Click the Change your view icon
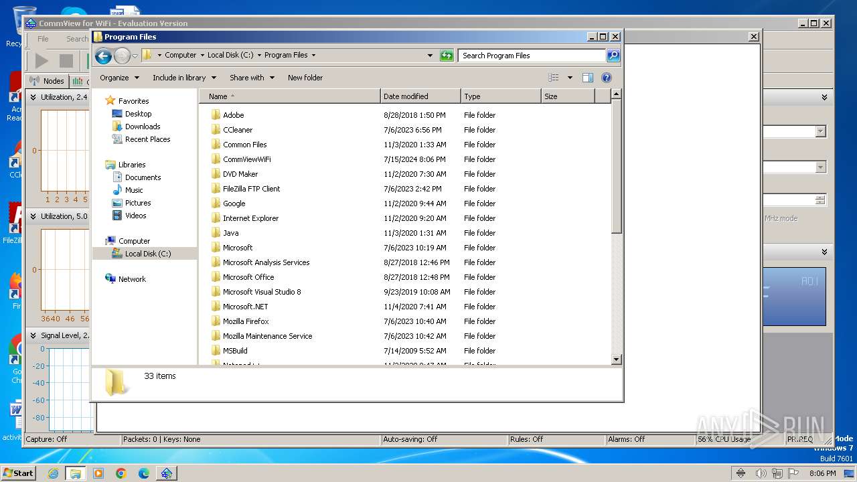The image size is (857, 482). pos(553,78)
